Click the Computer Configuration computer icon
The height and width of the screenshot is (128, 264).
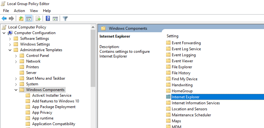coord(10,33)
